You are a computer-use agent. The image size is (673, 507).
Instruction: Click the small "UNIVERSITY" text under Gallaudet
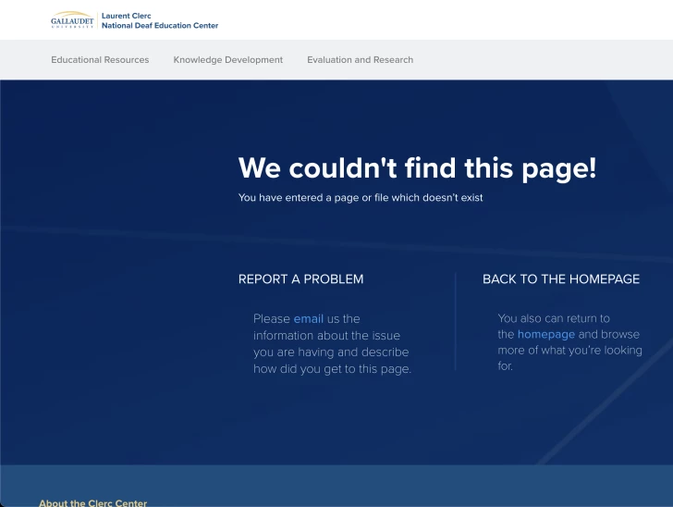click(72, 27)
